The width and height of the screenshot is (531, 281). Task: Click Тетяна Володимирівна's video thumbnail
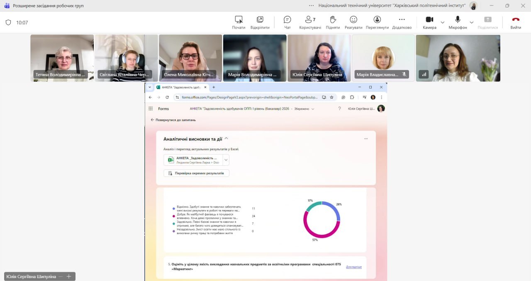click(x=62, y=58)
